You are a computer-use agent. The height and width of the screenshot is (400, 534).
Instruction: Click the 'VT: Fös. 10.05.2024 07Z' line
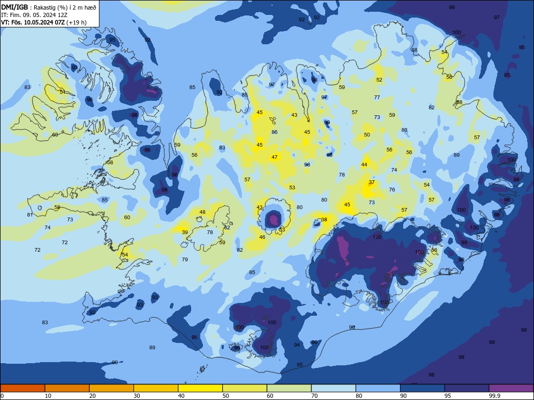(33, 23)
